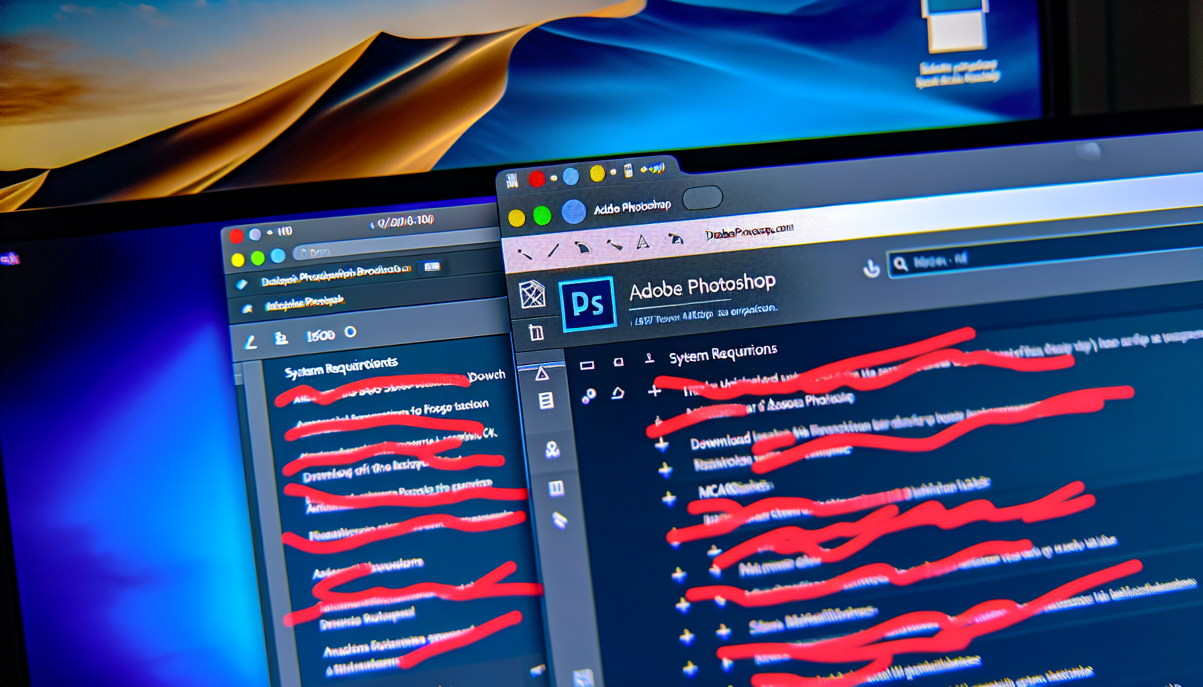Select the letter A text tool

click(x=643, y=242)
